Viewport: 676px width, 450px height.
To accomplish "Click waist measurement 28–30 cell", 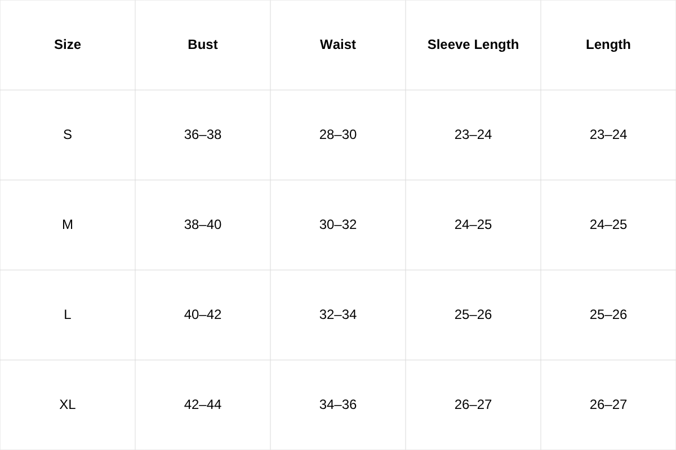I will click(338, 134).
